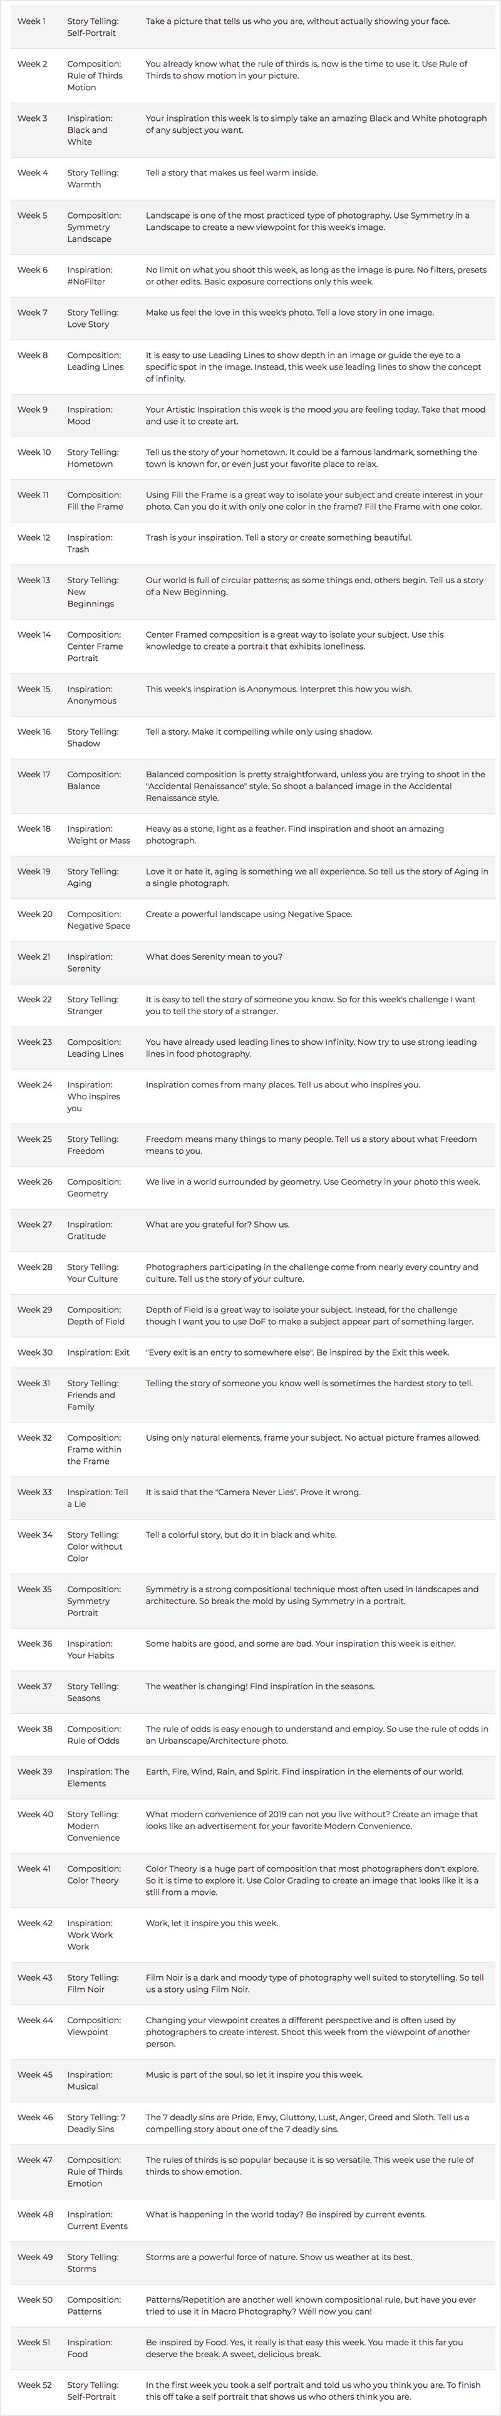Click the Week 30 label
Screen dimensions: 501x2416
(x=34, y=1352)
